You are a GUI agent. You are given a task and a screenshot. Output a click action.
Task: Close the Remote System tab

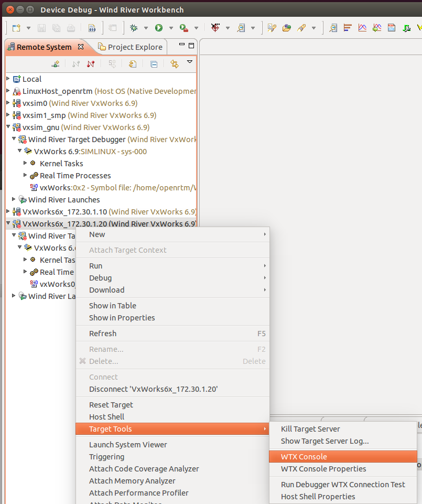81,47
